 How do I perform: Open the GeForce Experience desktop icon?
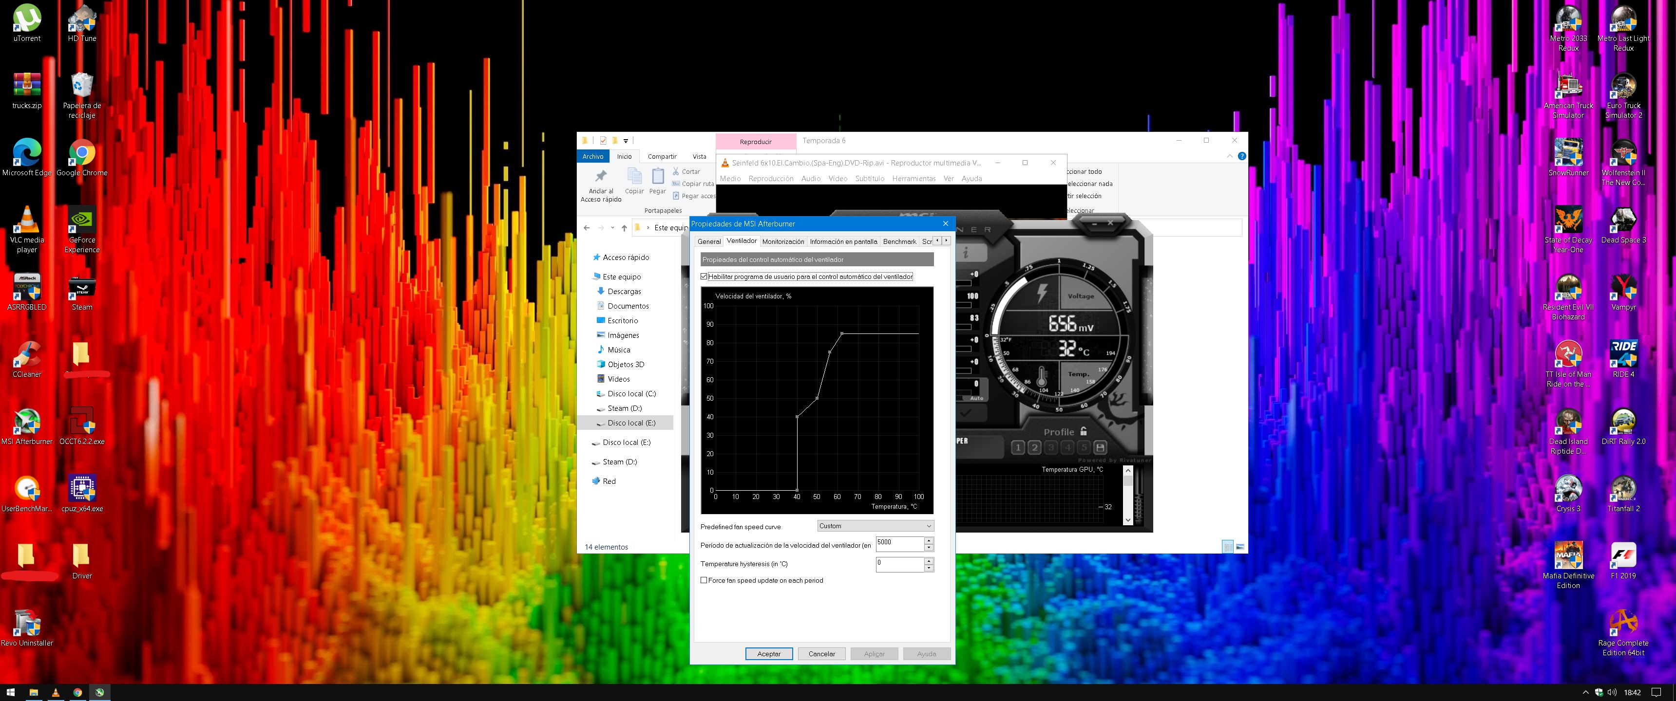coord(82,230)
